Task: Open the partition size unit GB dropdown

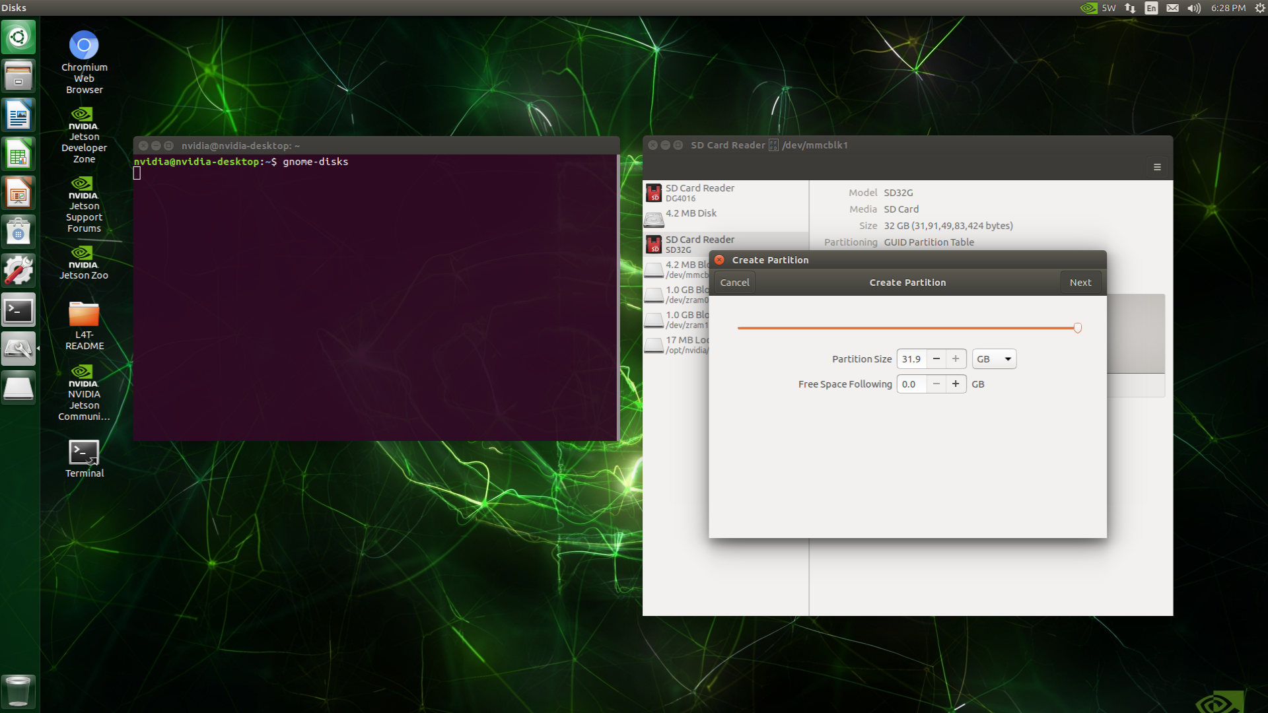Action: tap(994, 359)
